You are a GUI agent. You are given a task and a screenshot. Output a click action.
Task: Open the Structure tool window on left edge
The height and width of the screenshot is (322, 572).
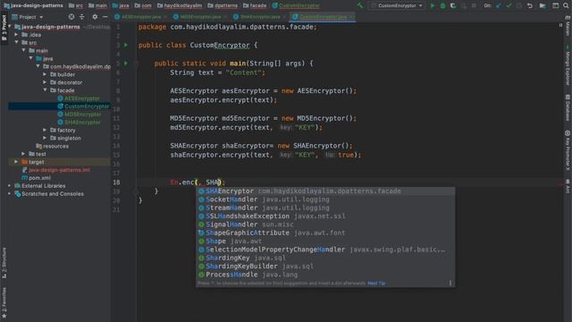click(4, 263)
